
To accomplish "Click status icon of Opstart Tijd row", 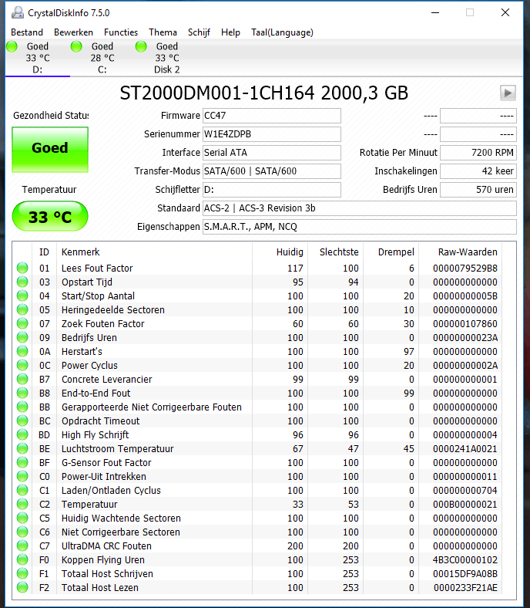I will click(x=22, y=282).
